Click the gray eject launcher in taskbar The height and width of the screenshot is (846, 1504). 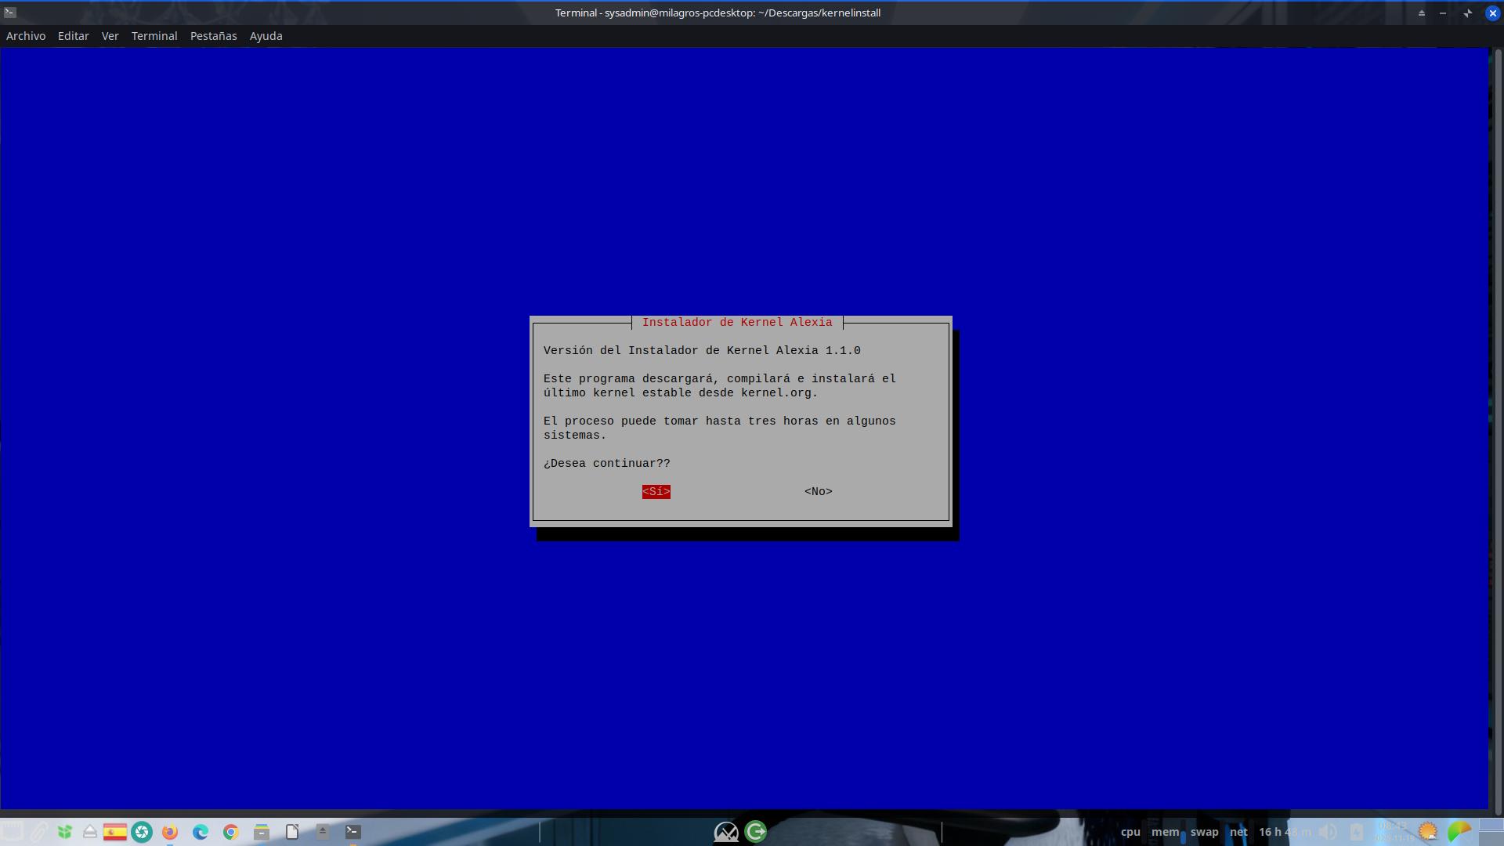pyautogui.click(x=322, y=832)
